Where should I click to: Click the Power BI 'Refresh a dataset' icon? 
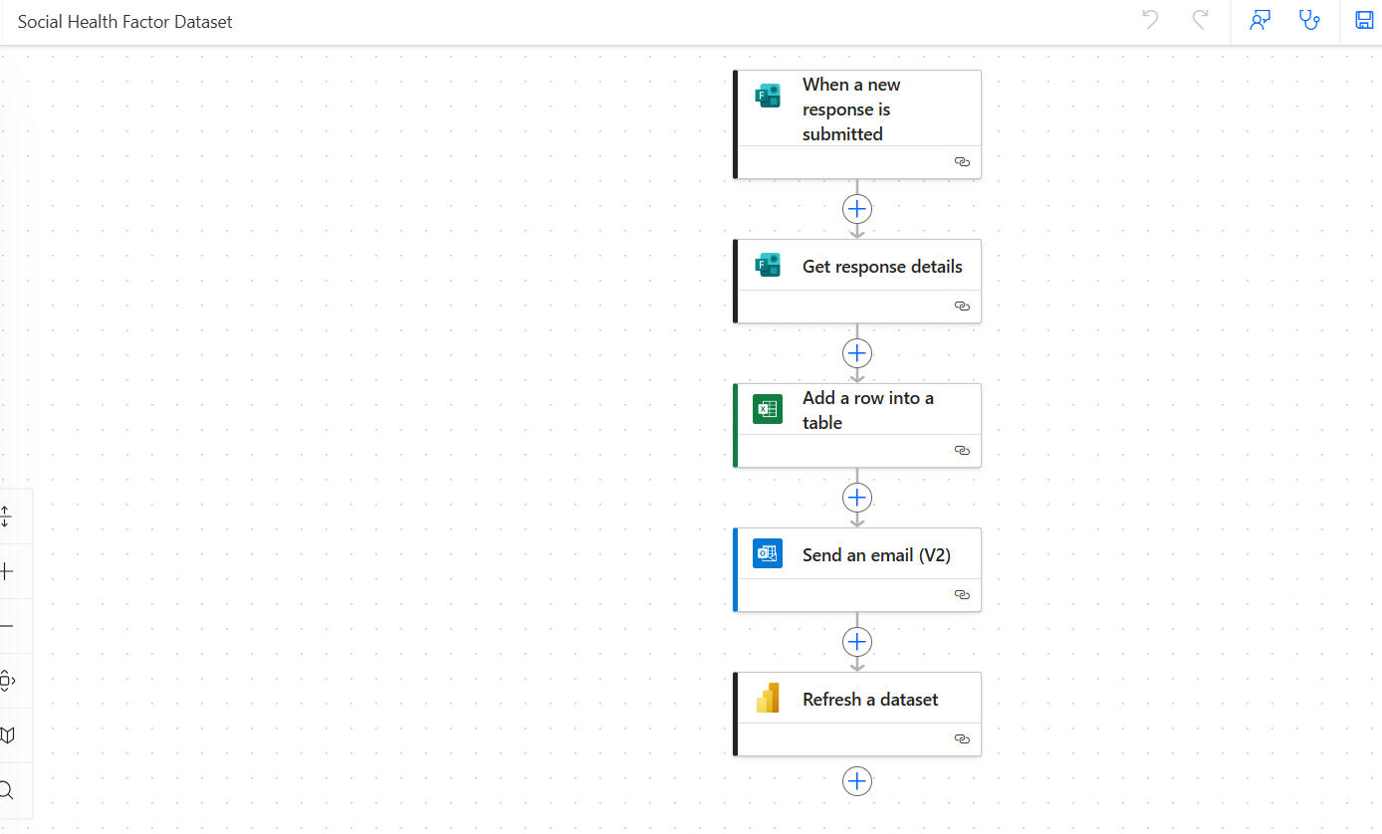768,699
